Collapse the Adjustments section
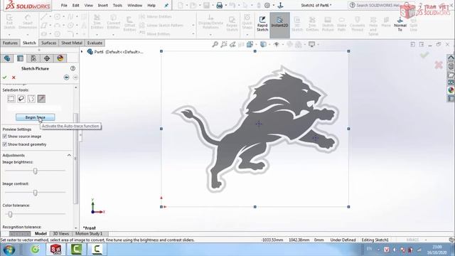 point(69,155)
